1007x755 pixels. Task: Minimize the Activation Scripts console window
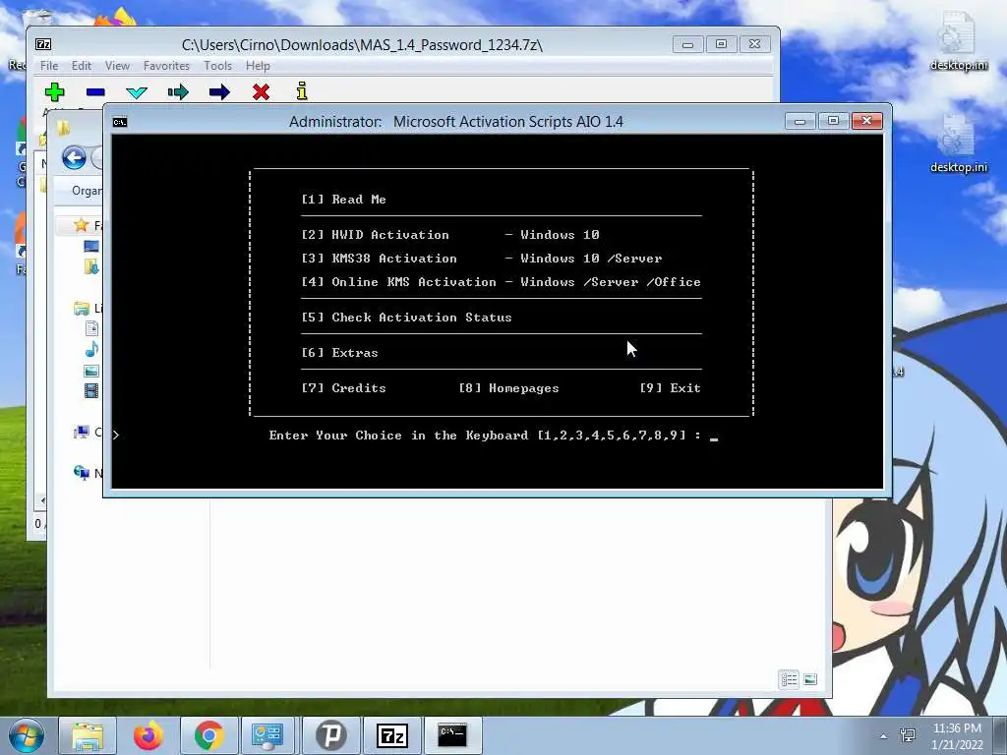pyautogui.click(x=800, y=121)
